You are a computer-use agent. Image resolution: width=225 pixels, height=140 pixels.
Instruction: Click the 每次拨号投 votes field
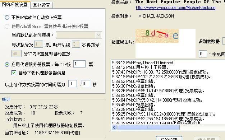pyautogui.click(x=38, y=44)
